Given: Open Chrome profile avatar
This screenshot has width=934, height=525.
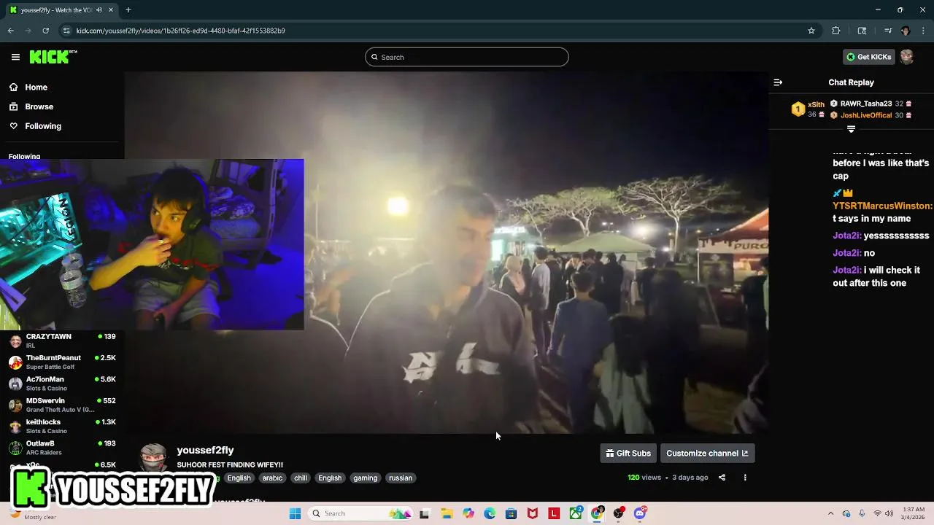Looking at the screenshot, I should 906,31.
